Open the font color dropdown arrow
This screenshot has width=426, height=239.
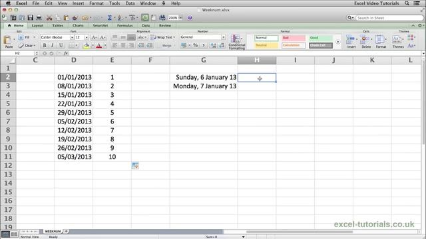(x=105, y=46)
